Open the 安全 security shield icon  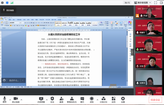tap(52, 99)
